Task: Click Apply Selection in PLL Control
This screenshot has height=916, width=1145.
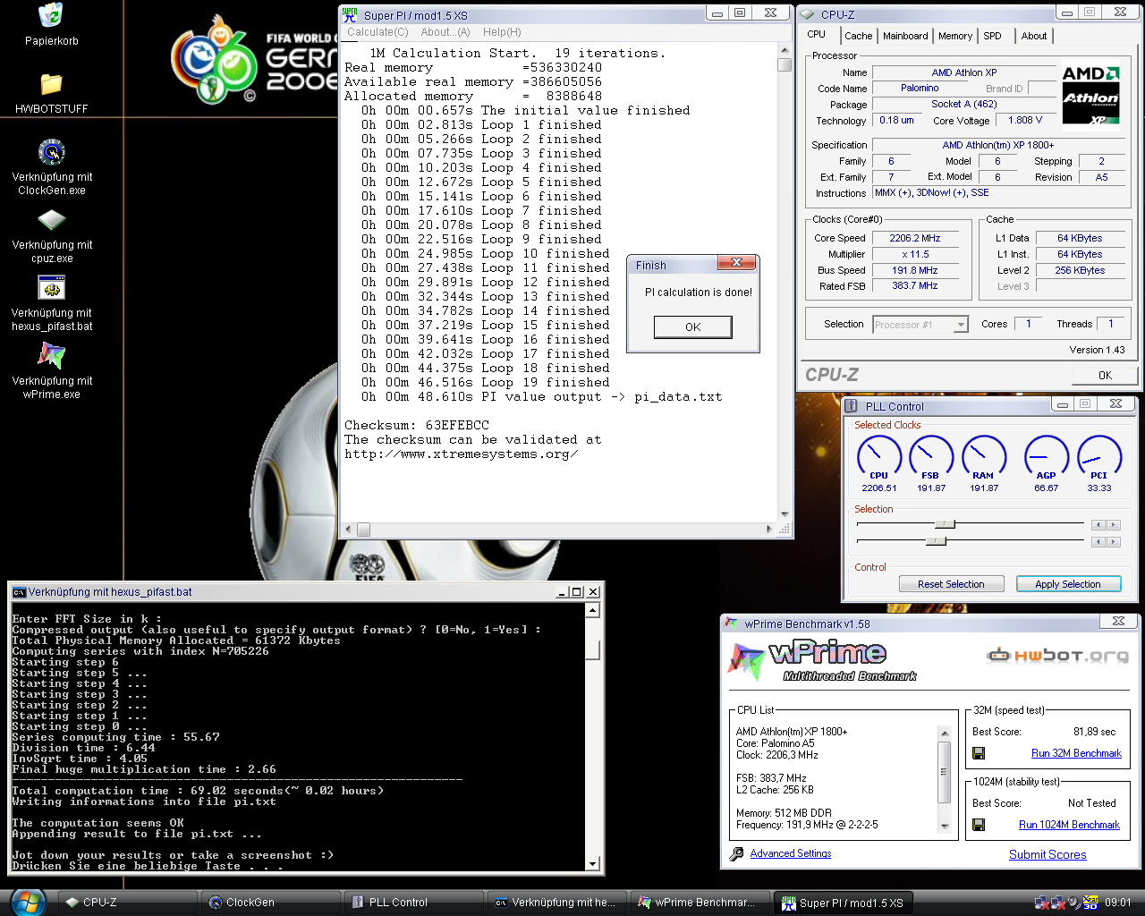Action: 1068,584
